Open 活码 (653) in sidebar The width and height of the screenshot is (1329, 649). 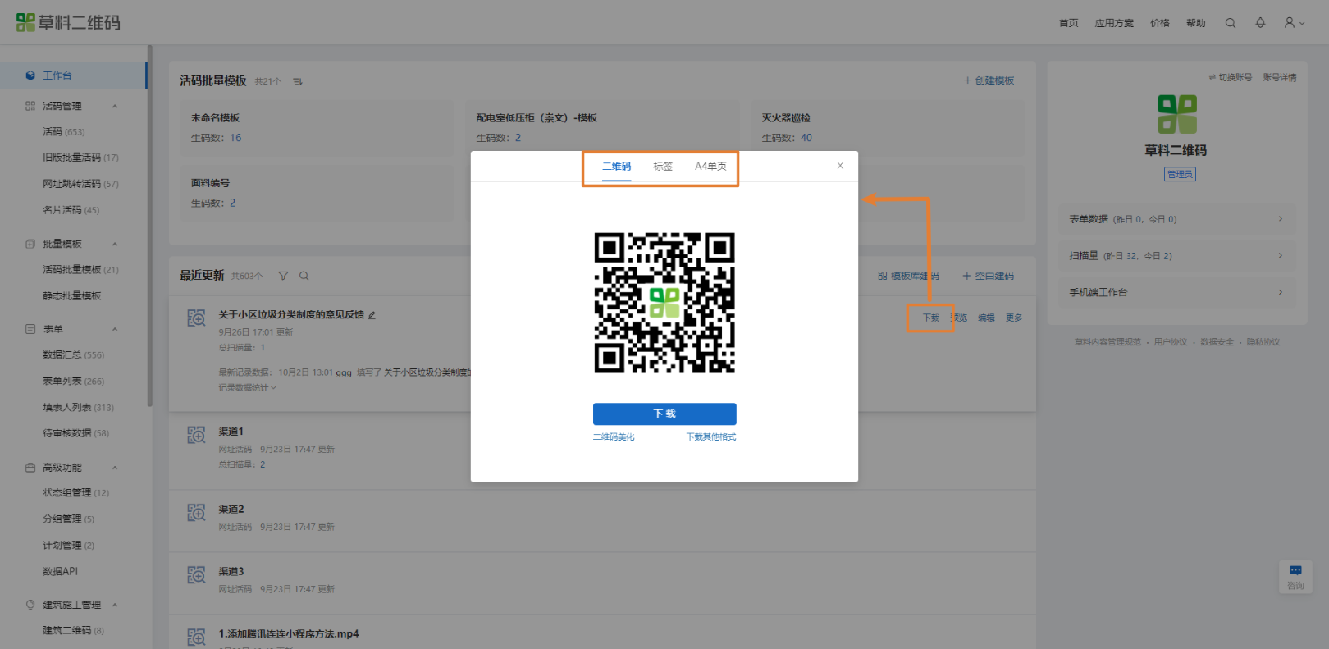(x=64, y=131)
